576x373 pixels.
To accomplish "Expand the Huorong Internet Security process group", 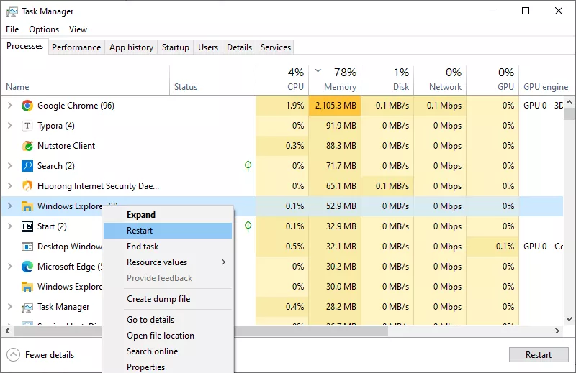I will [x=10, y=186].
